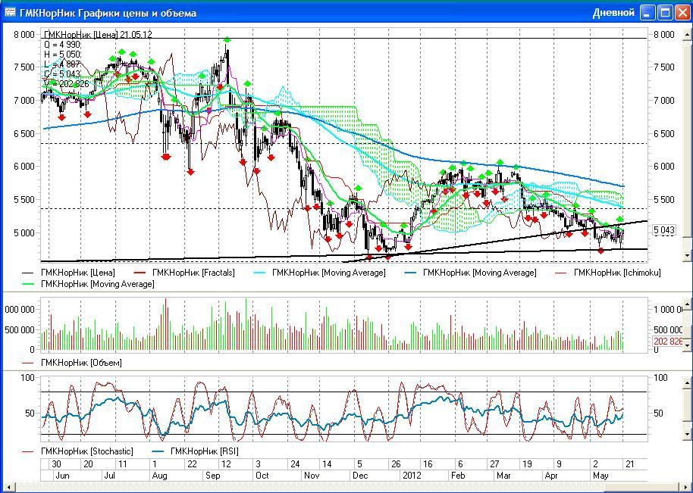Click the "2012" year label on the time axis
The height and width of the screenshot is (493, 693).
click(x=411, y=476)
